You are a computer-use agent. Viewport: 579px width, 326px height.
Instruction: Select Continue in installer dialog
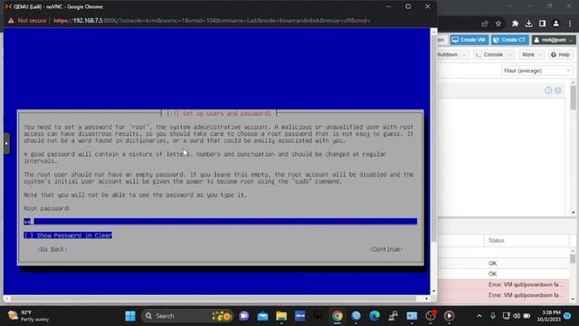click(x=386, y=250)
